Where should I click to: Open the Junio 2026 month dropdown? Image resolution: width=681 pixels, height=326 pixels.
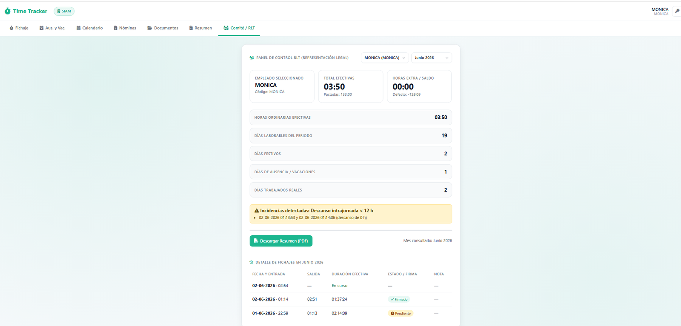tap(431, 58)
